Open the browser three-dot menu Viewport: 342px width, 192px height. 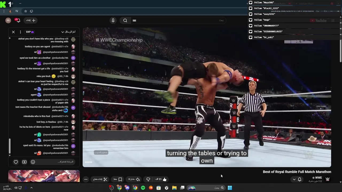4,11
